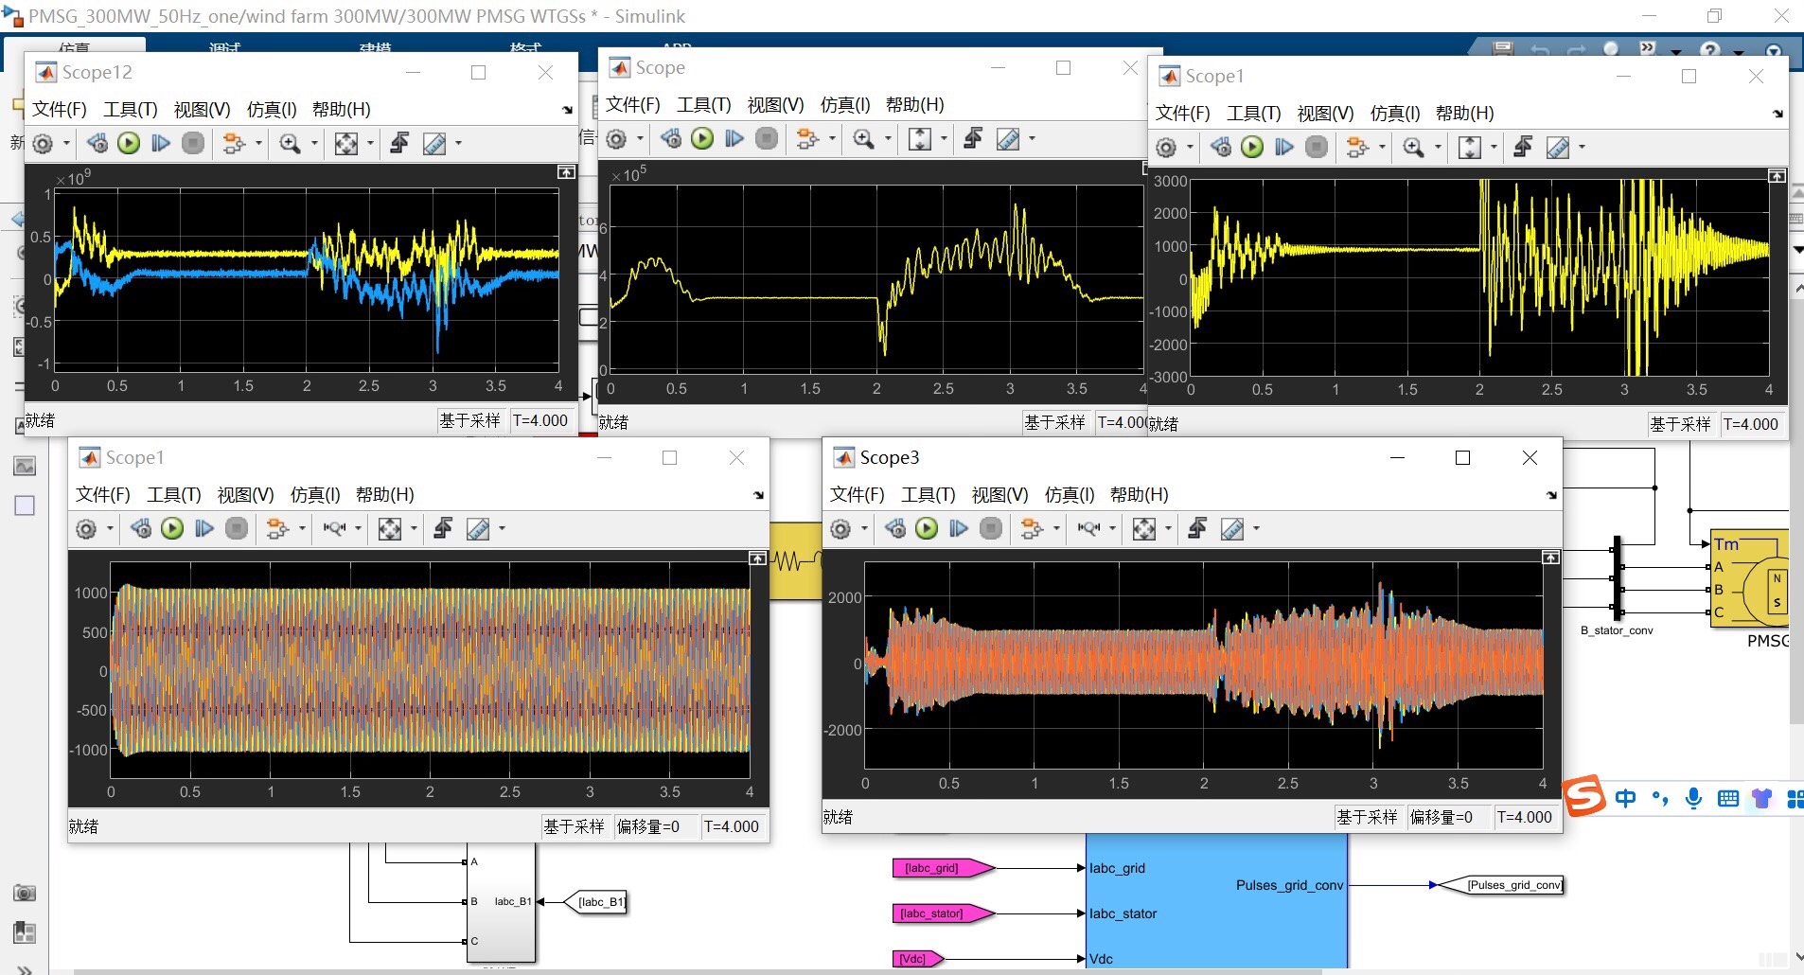The height and width of the screenshot is (975, 1804).
Task: Click zoom tool in Scope12
Action: pyautogui.click(x=290, y=143)
